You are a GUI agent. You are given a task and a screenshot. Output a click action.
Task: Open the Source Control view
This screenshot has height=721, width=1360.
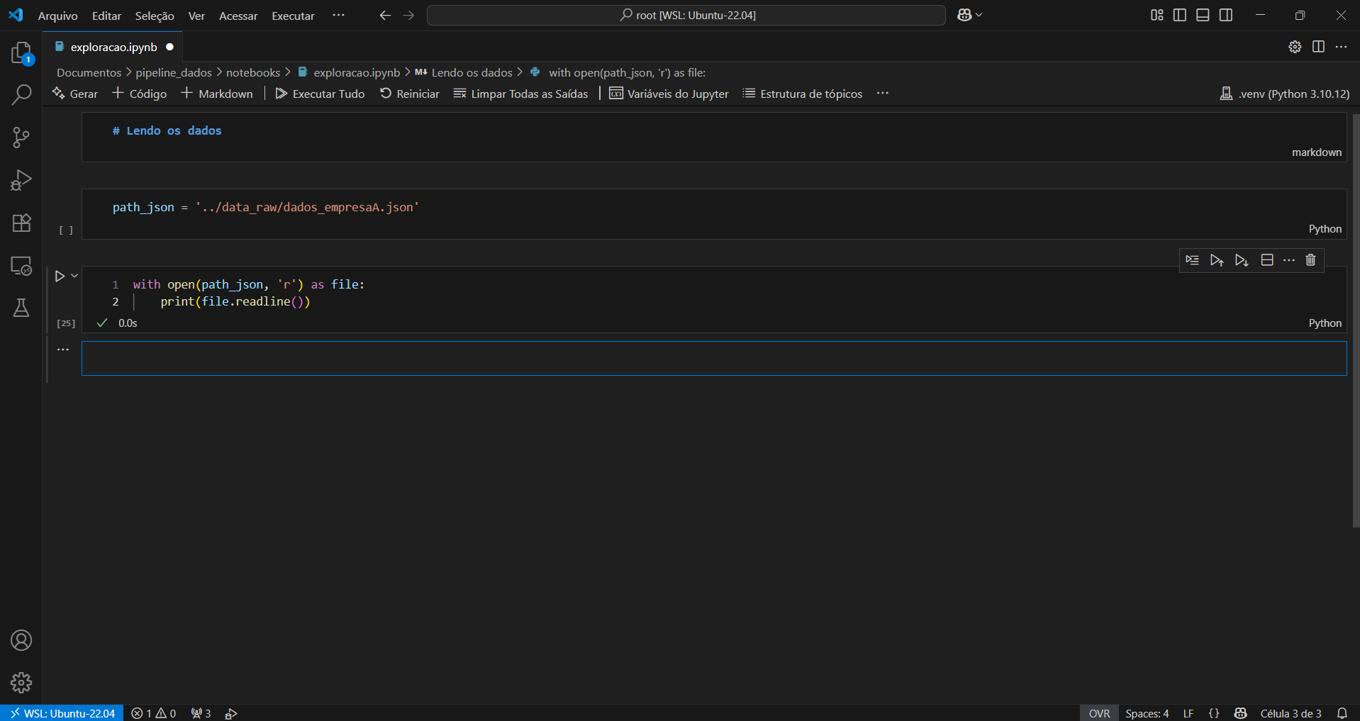click(21, 138)
